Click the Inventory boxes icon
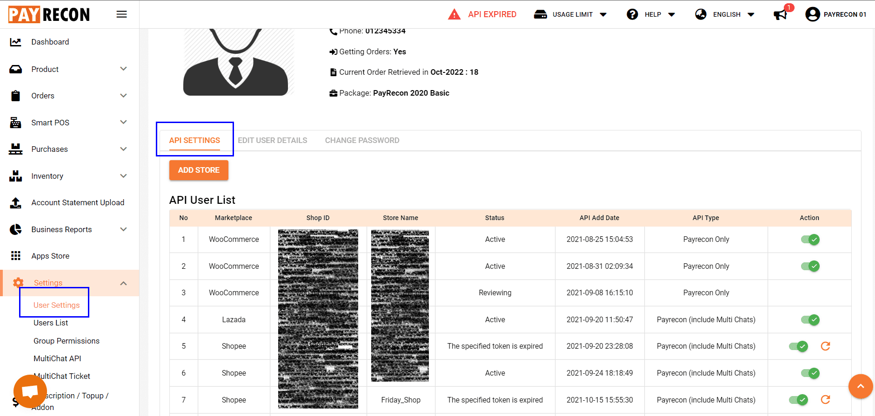875x416 pixels. point(15,176)
